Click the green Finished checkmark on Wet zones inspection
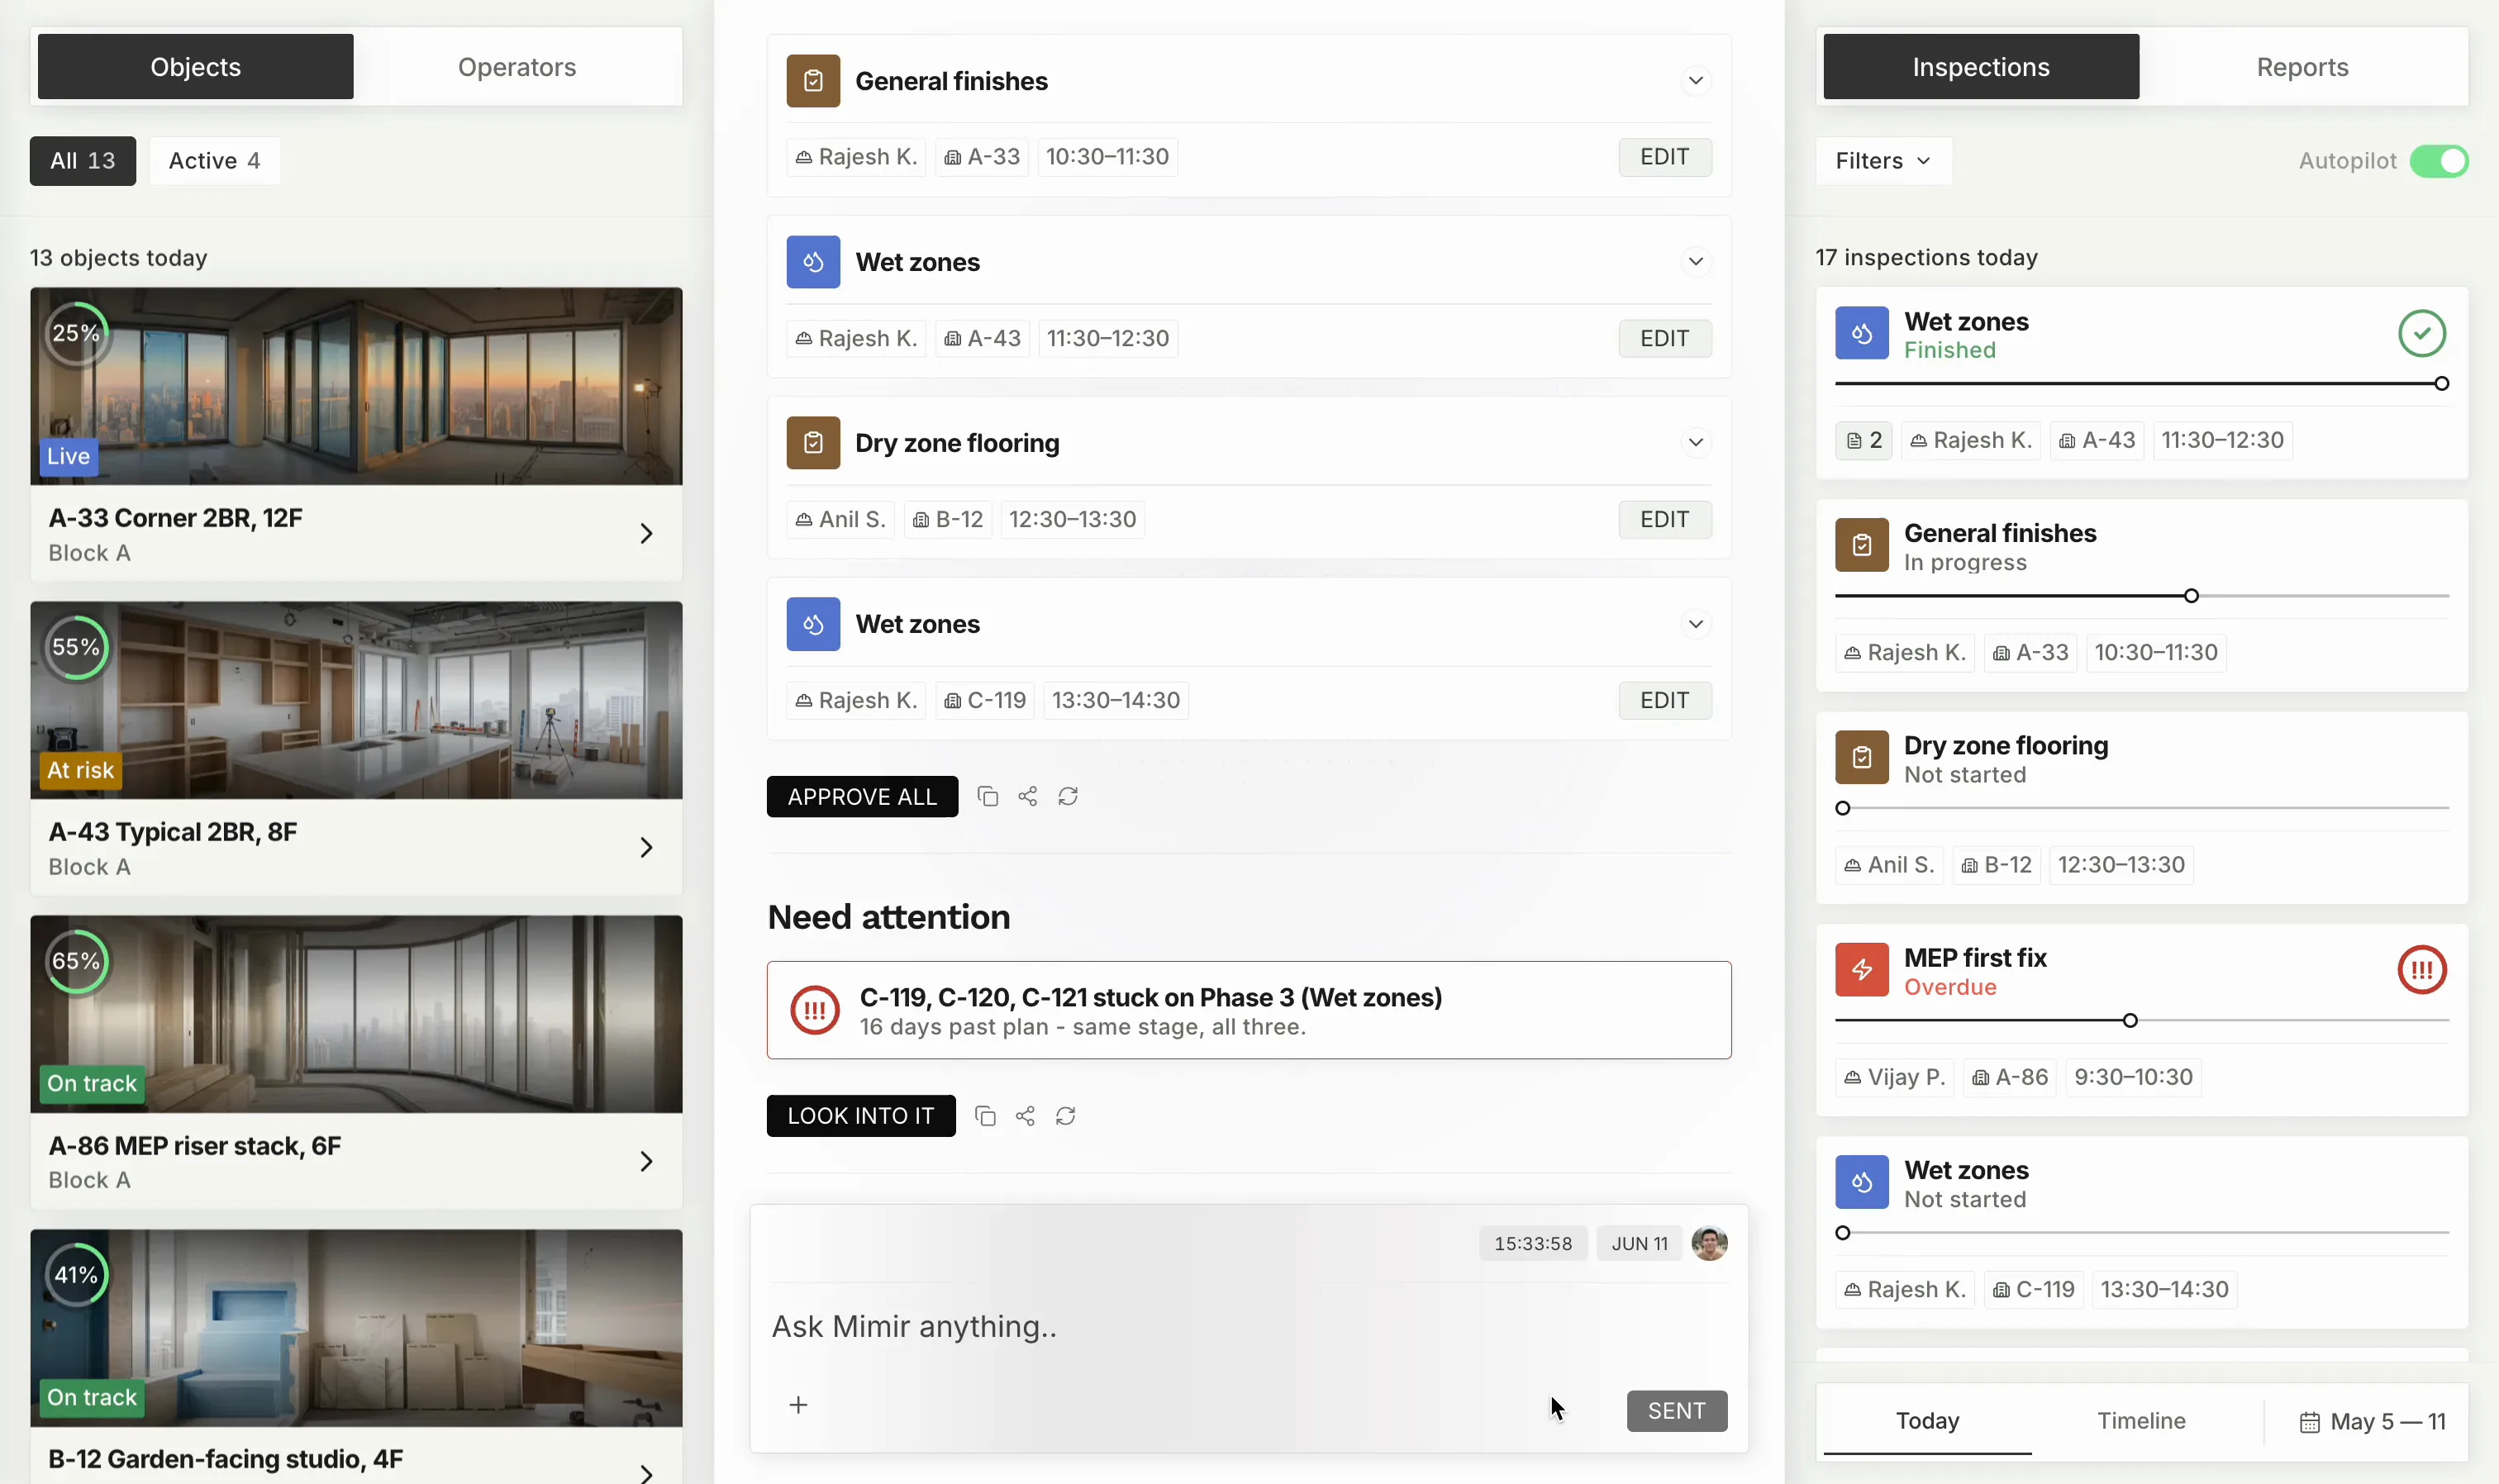 click(2422, 333)
